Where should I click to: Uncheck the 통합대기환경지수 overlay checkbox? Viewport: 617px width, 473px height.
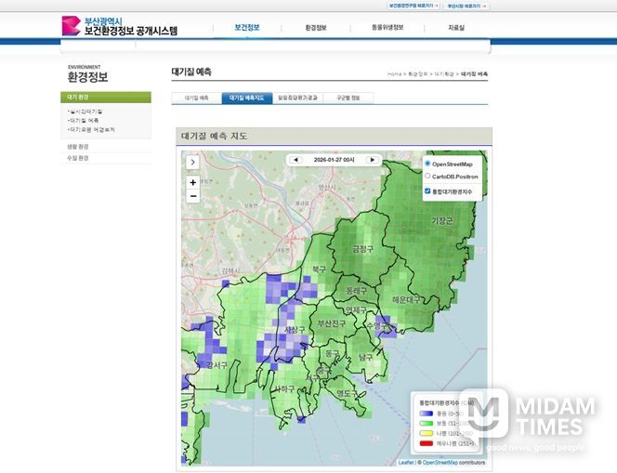pos(427,191)
